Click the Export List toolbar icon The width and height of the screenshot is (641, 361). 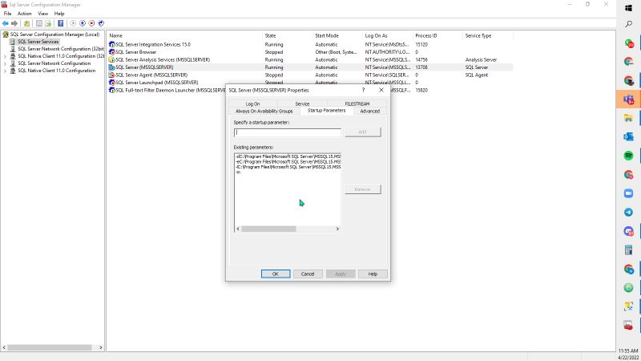48,23
